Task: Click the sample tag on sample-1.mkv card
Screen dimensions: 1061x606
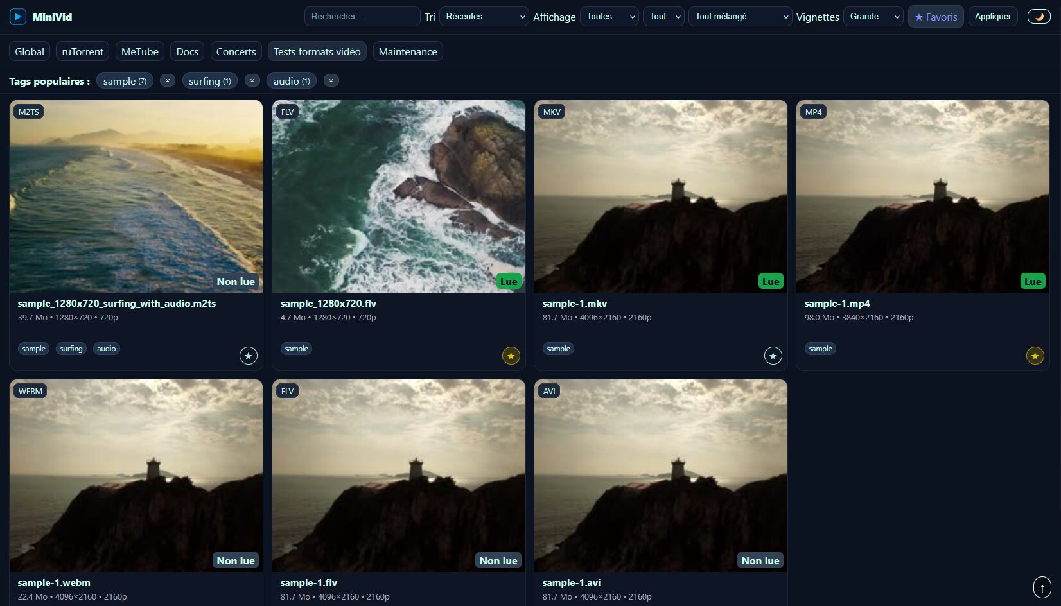Action: (558, 349)
